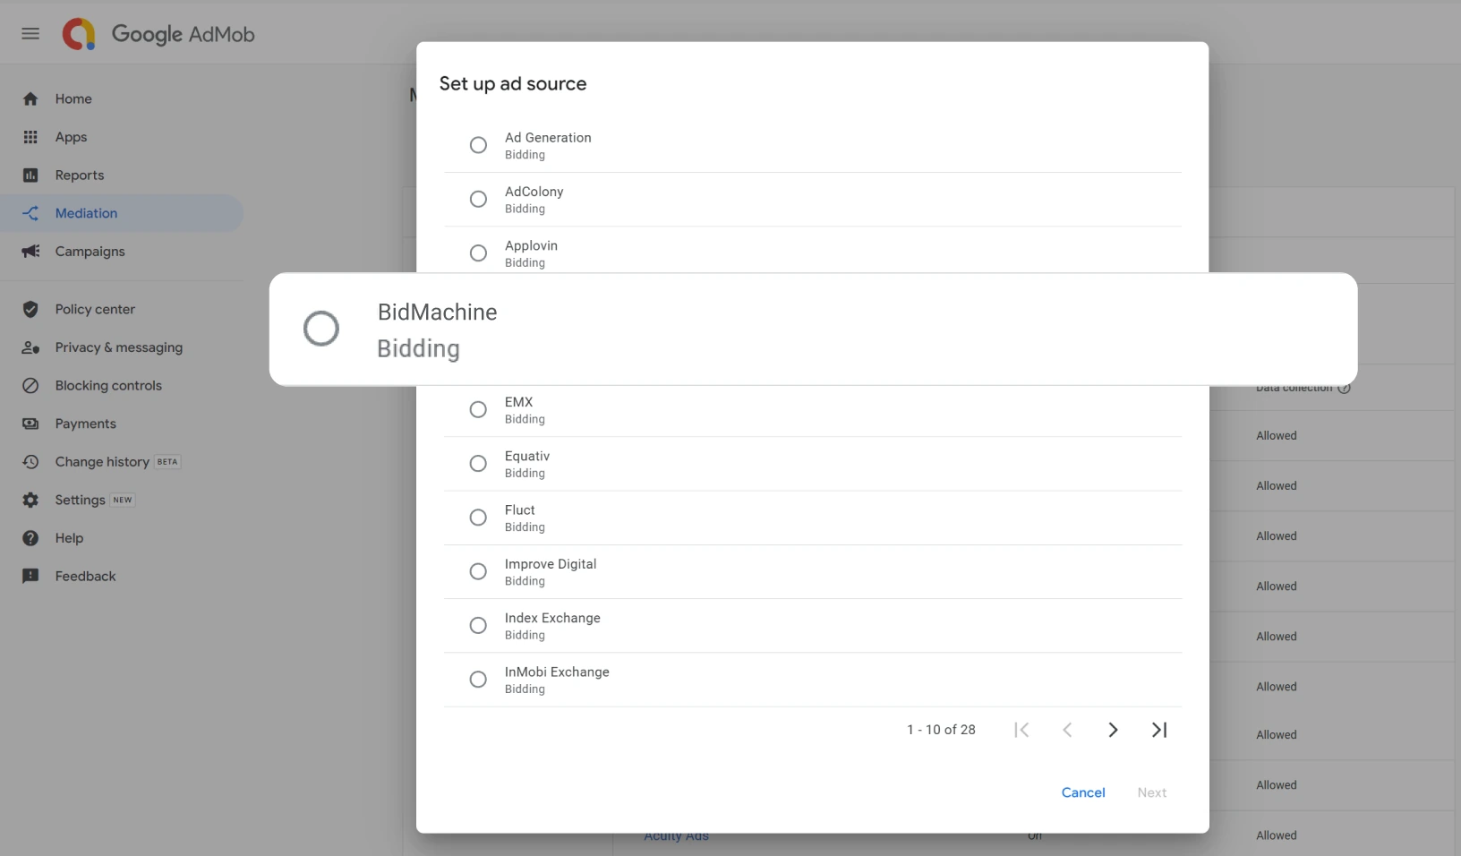Open the hamburger main menu
Image resolution: width=1461 pixels, height=856 pixels.
click(30, 34)
